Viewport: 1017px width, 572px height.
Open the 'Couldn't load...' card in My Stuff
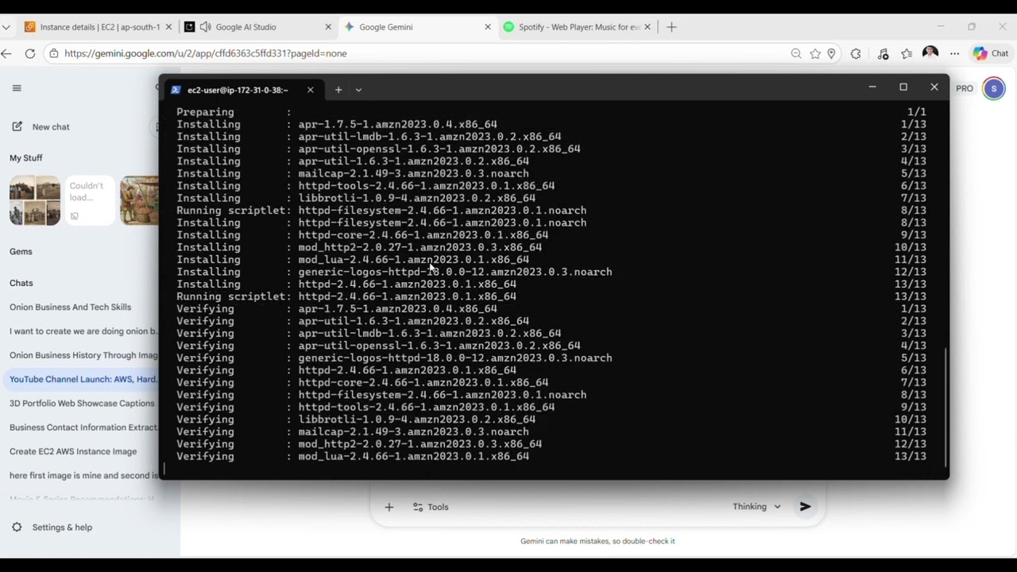90,200
